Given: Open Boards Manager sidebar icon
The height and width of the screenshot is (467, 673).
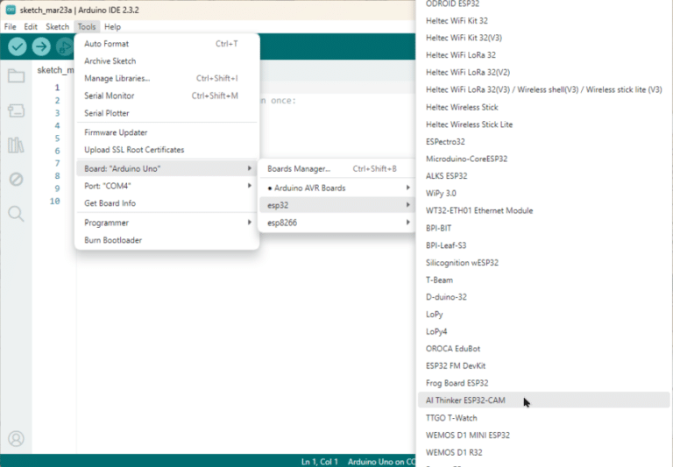Looking at the screenshot, I should click(x=16, y=110).
